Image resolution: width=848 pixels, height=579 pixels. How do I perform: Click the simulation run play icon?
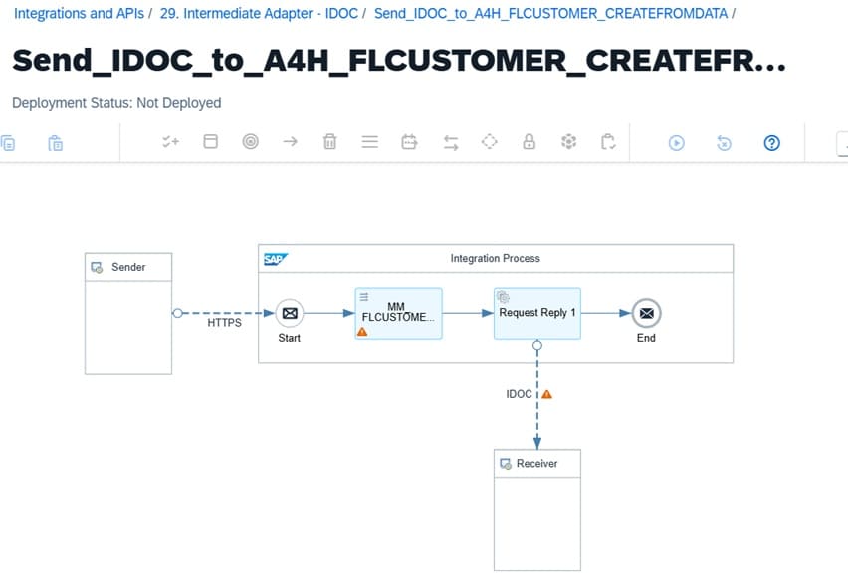(676, 142)
